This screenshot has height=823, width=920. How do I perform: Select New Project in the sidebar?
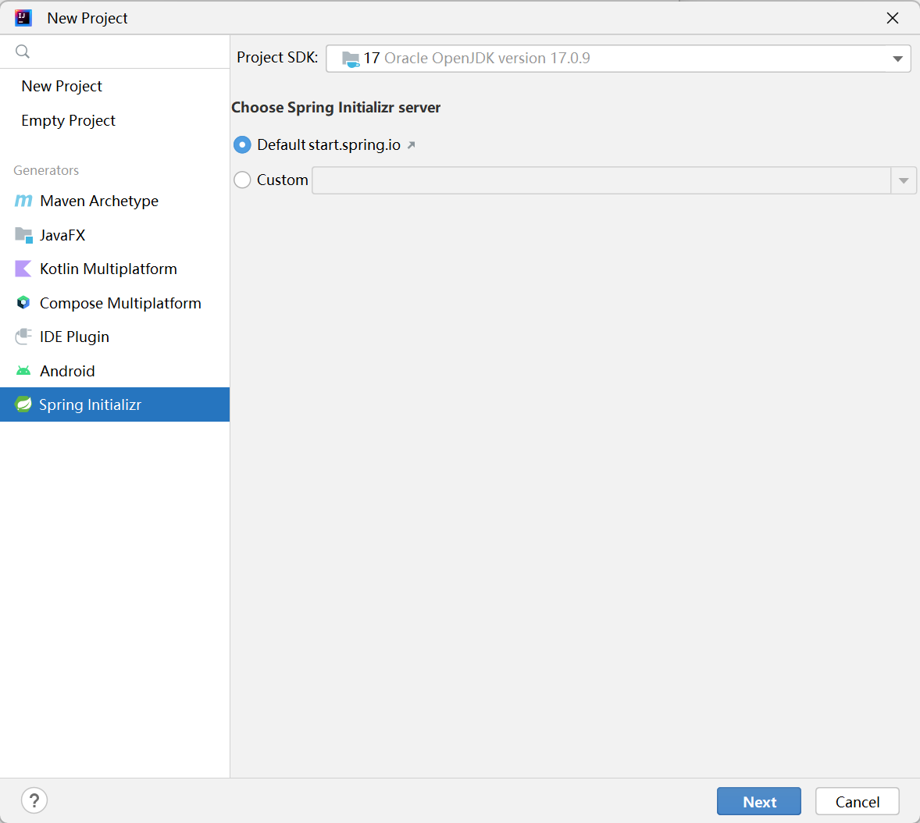click(114, 86)
